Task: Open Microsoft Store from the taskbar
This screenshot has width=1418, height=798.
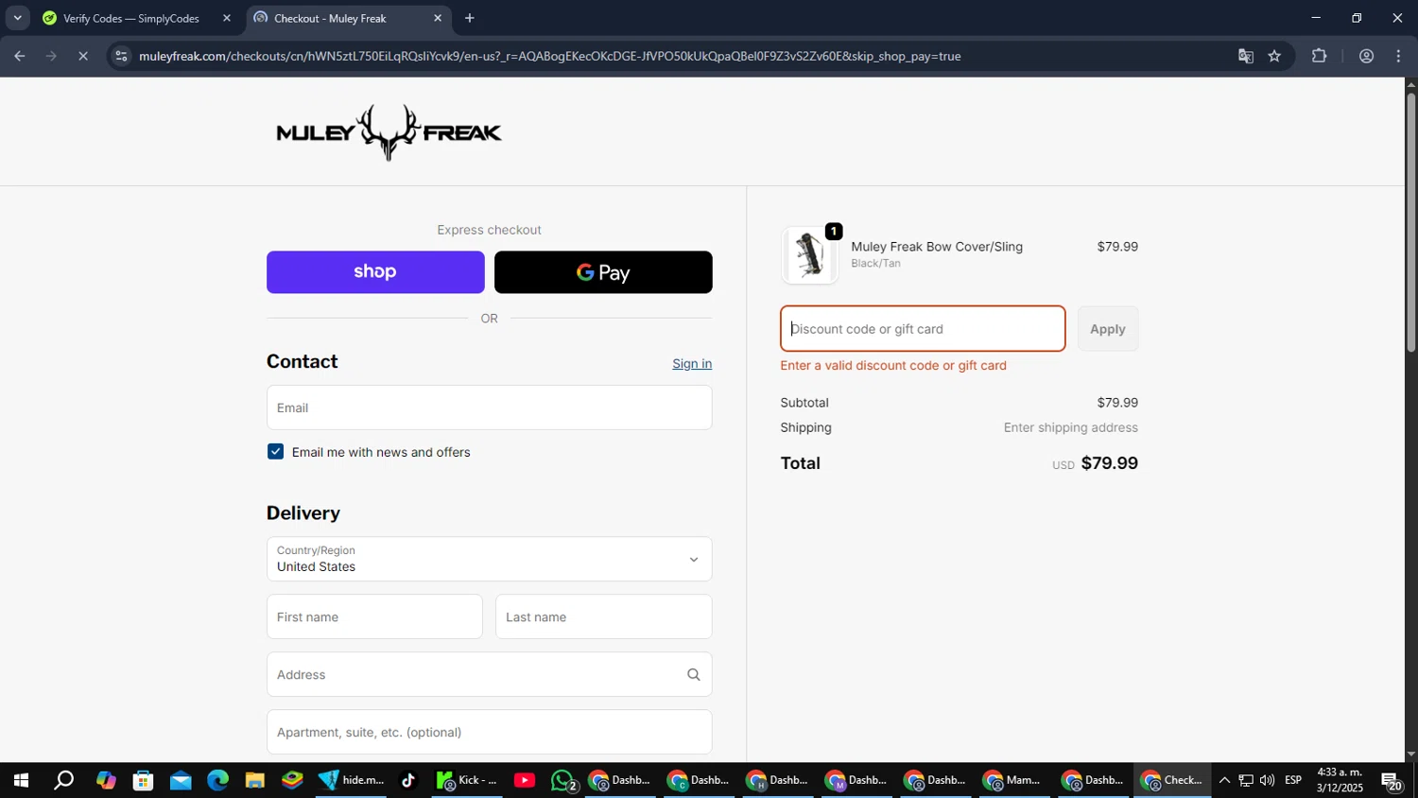Action: pos(143,780)
